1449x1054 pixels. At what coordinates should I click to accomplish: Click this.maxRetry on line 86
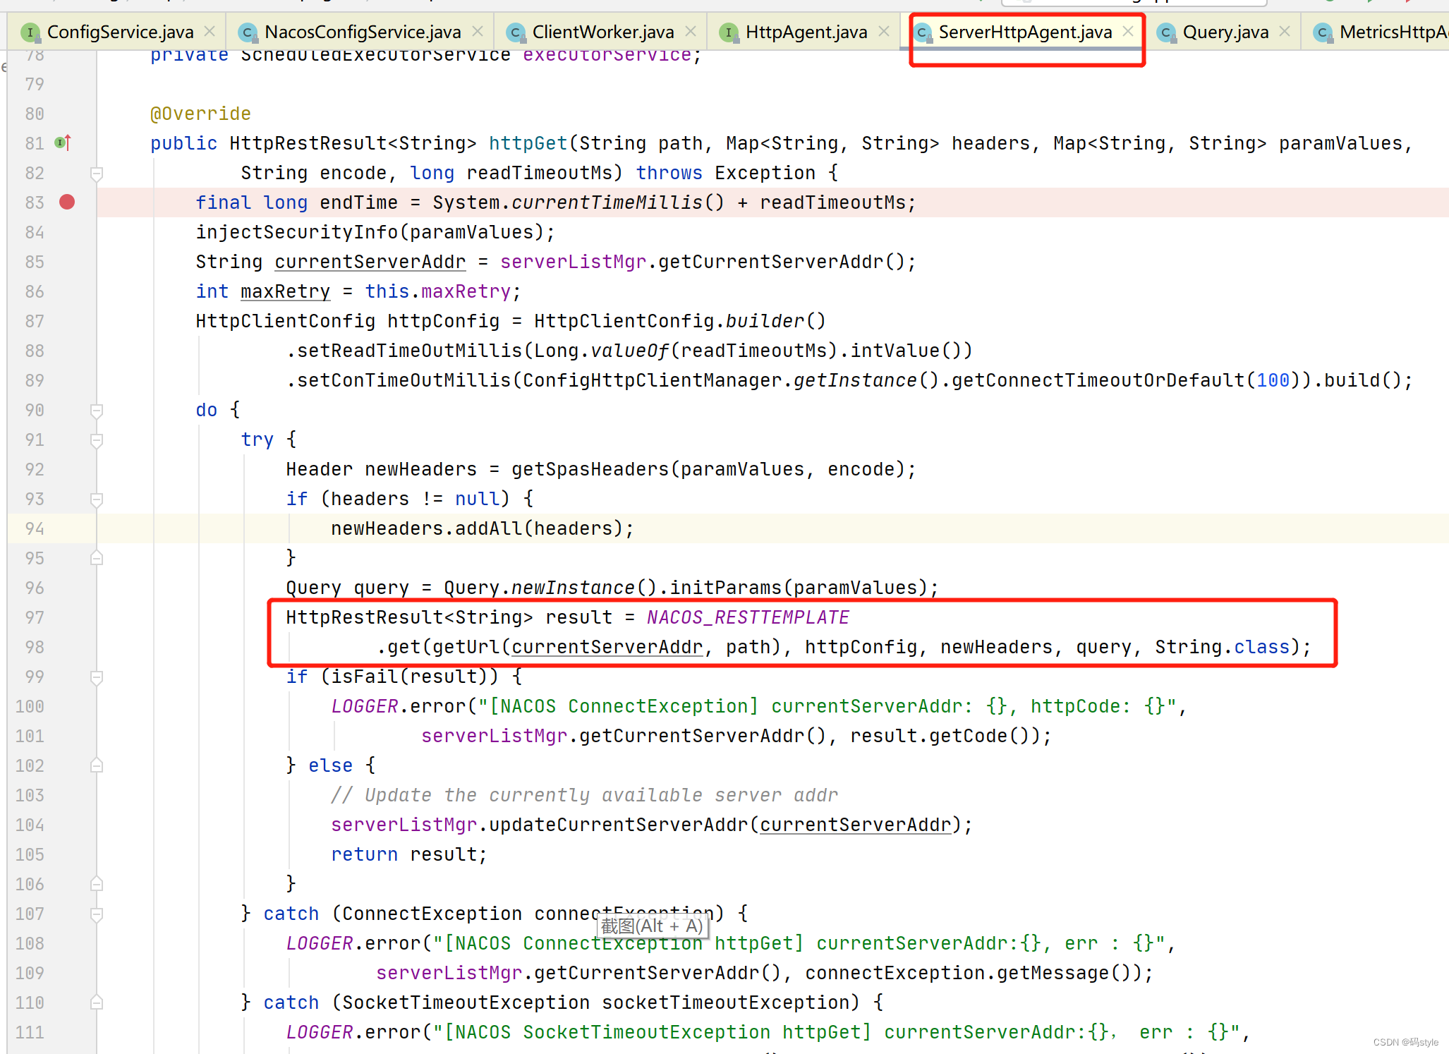pos(437,291)
